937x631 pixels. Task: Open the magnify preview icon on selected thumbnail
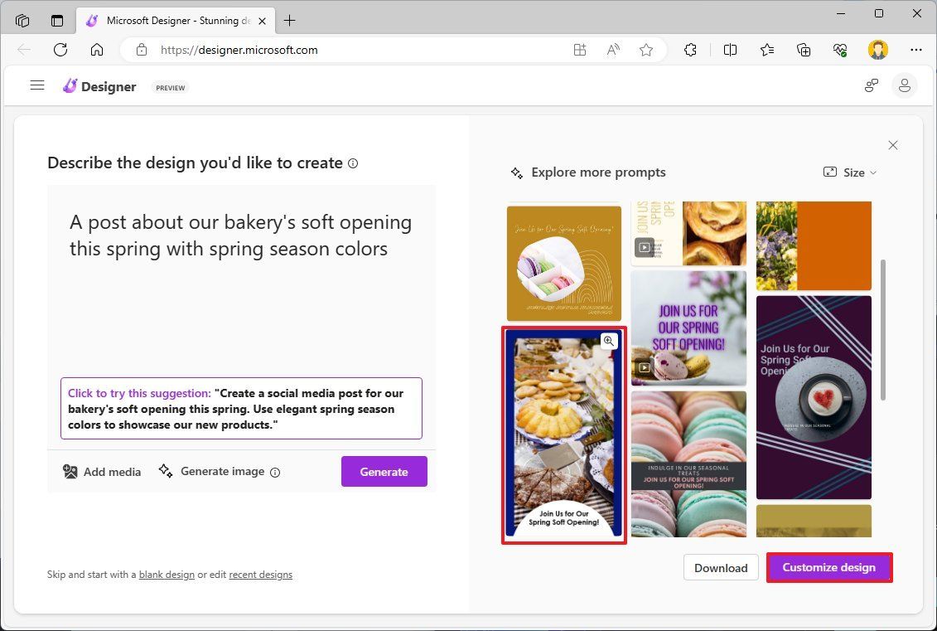(x=609, y=341)
